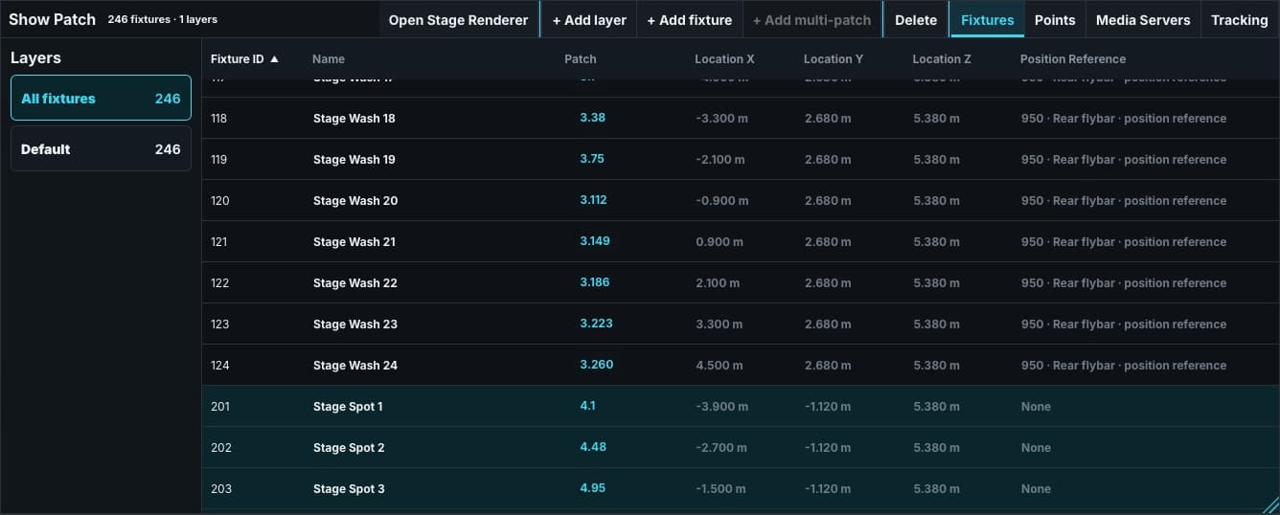Click Stage Spot 2 Location Z value
Viewport: 1280px width, 515px height.
936,448
